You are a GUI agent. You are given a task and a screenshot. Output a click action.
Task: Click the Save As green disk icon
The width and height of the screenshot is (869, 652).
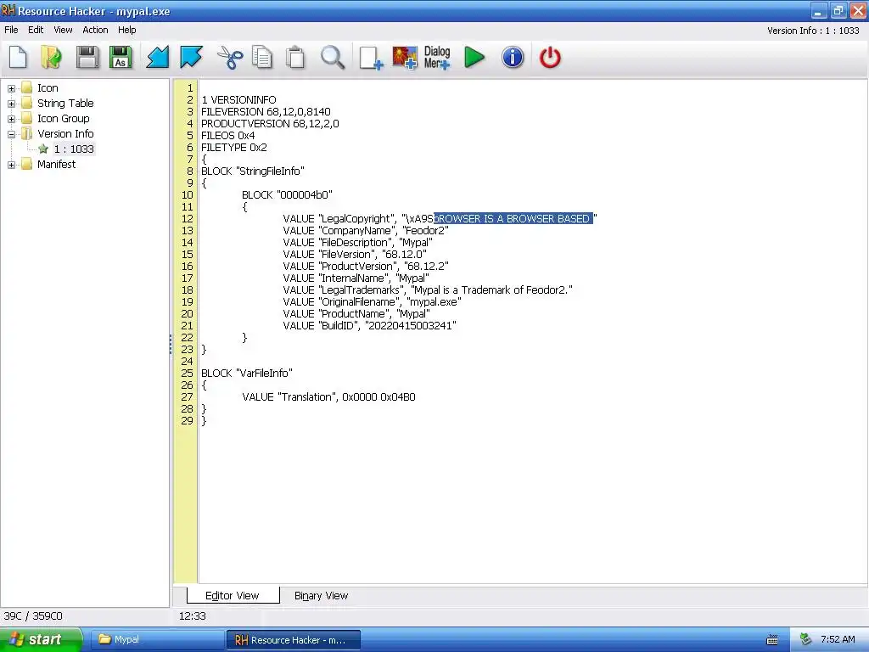[121, 57]
